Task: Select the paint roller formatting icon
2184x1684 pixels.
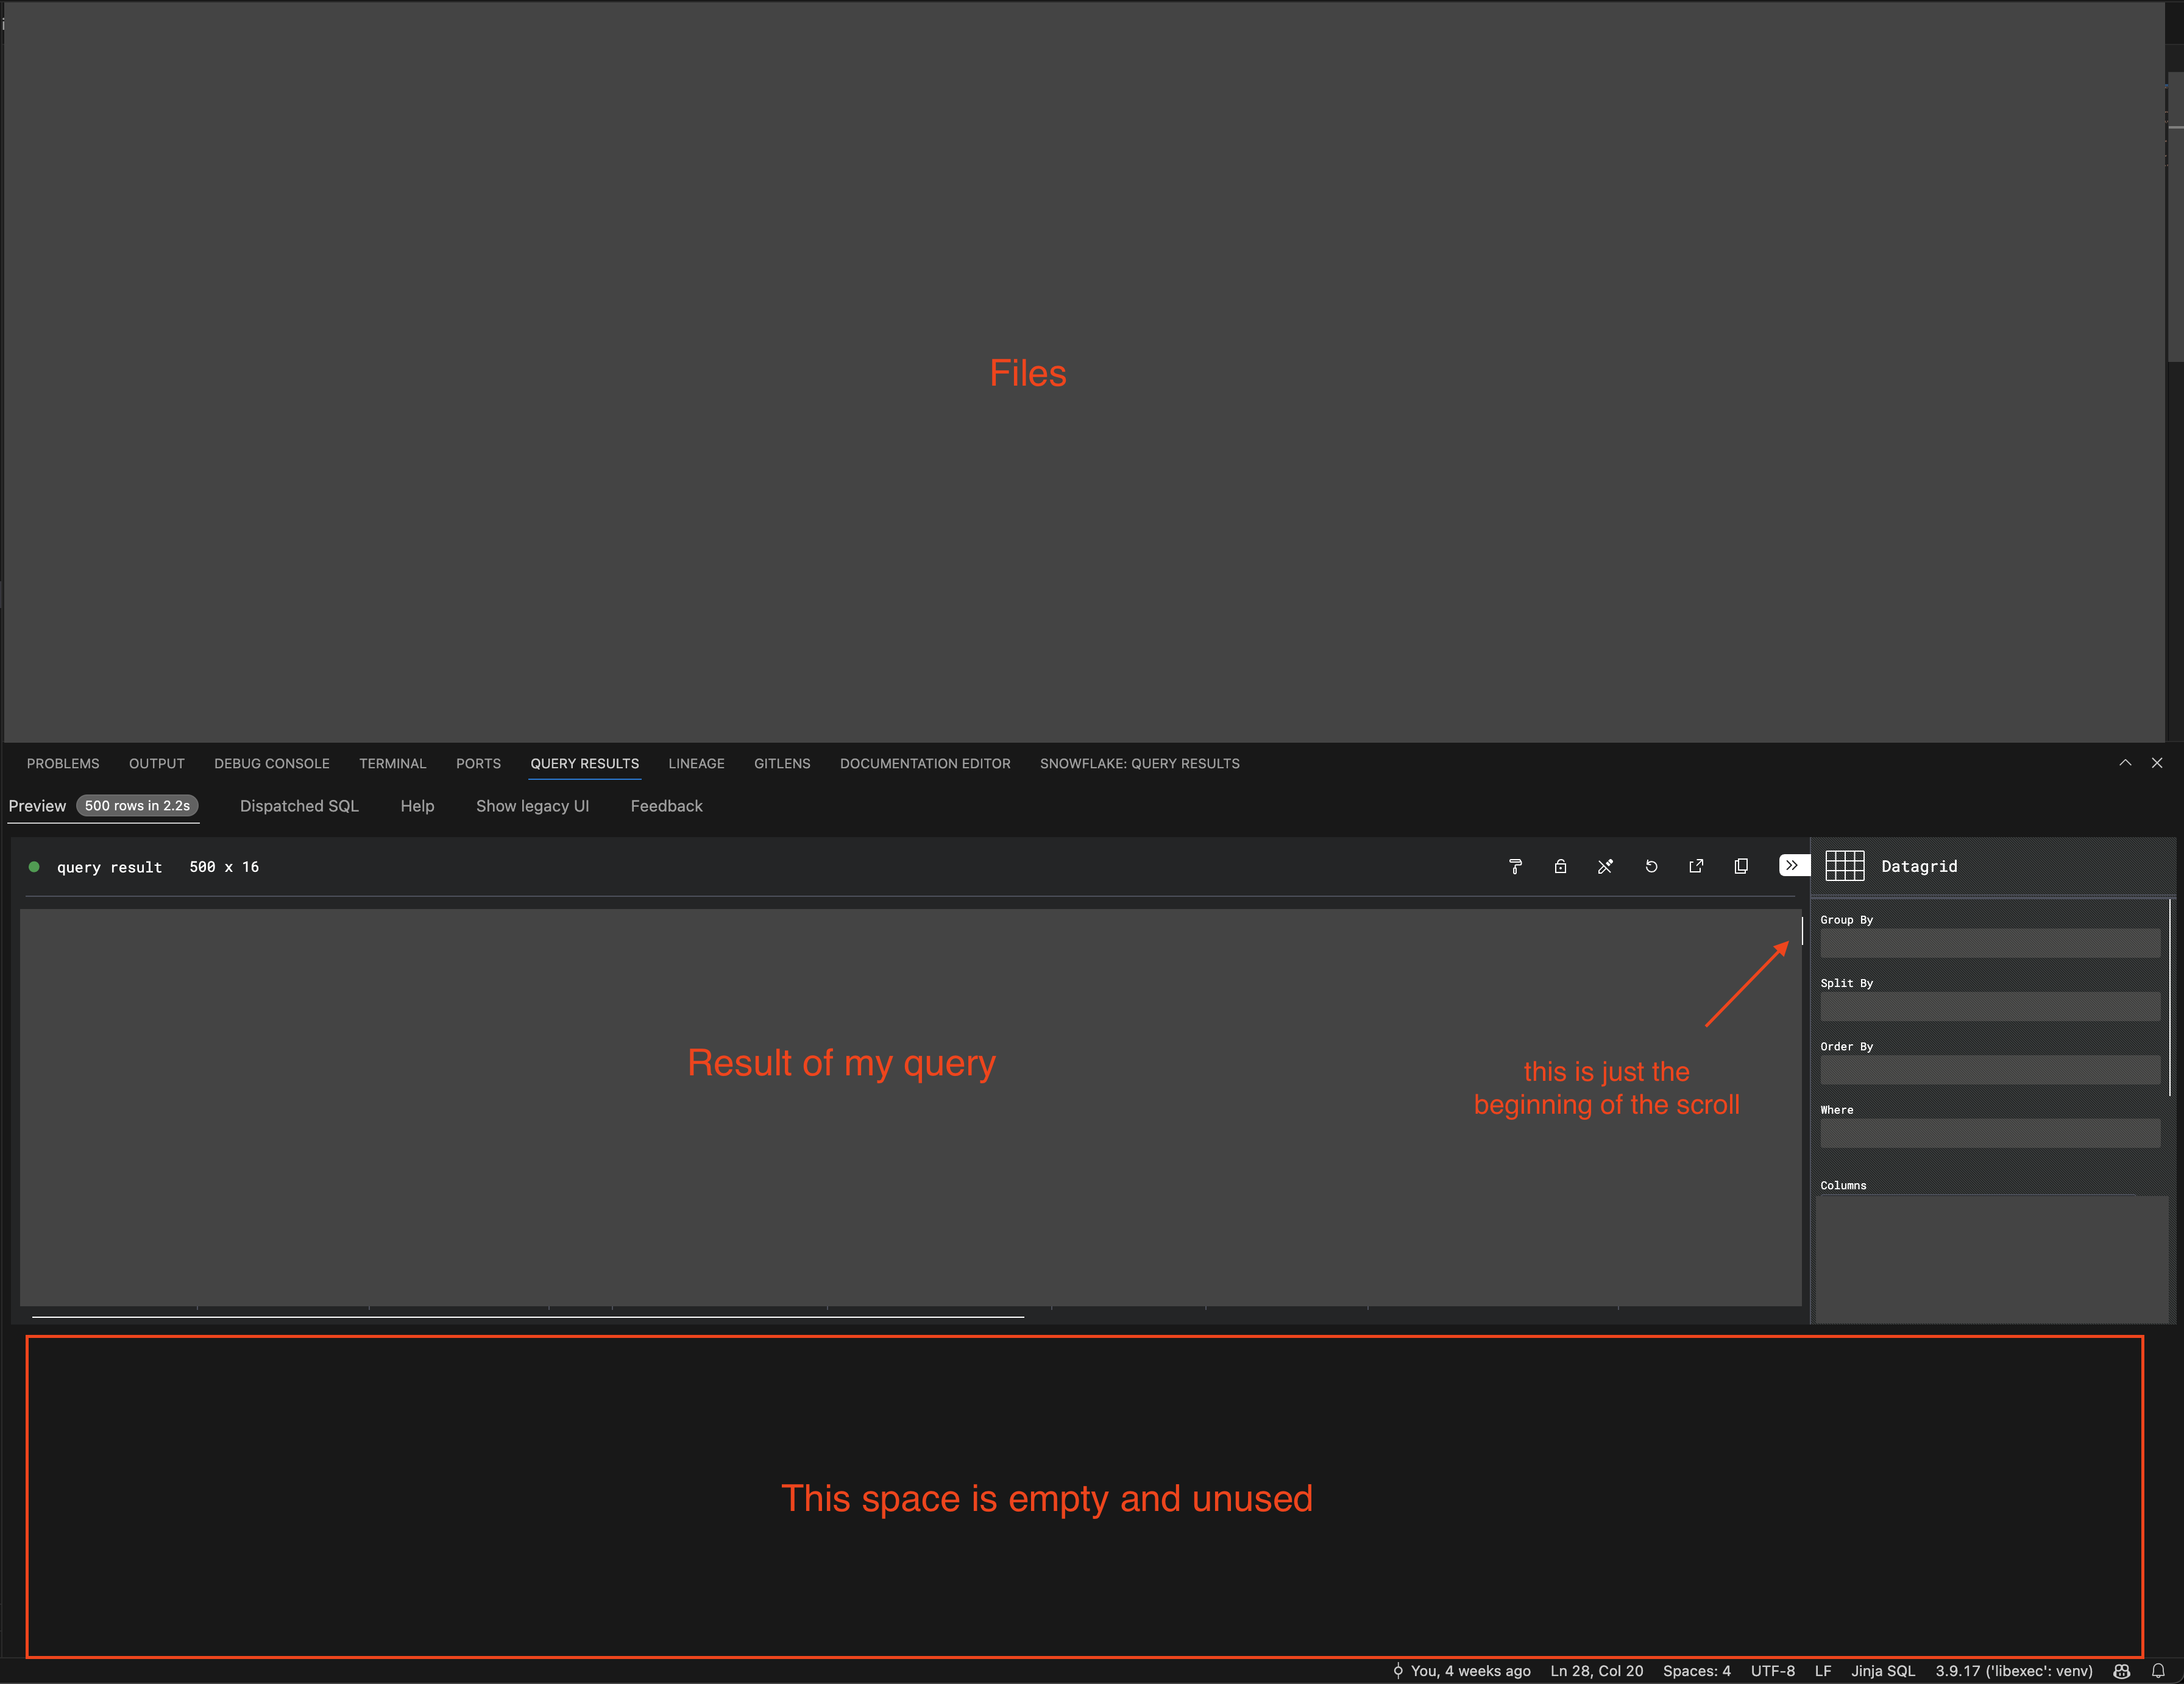Action: click(x=1516, y=867)
